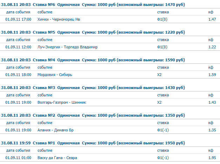This screenshot has height=164, width=220.
Task: Click the Алания - Динамо Бр event
Action: point(55,130)
